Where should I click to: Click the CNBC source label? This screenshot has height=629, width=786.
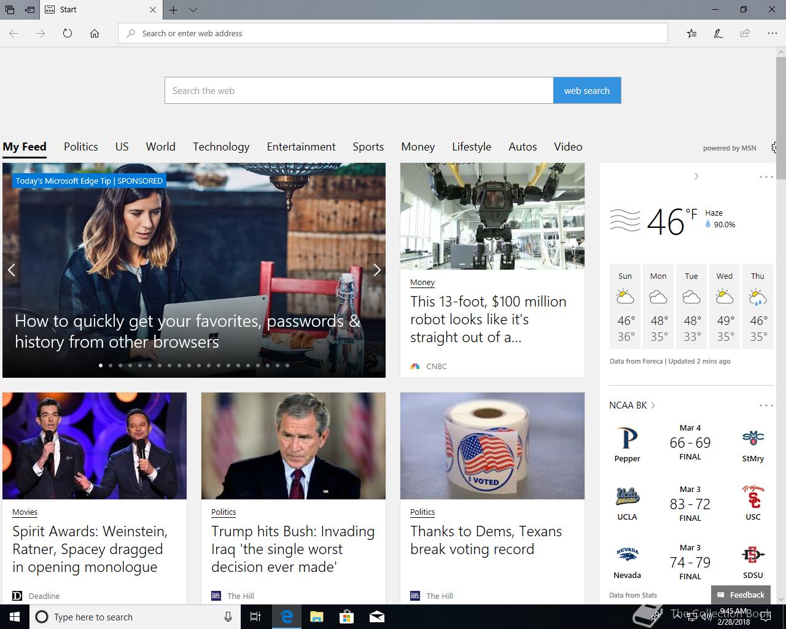click(x=437, y=366)
